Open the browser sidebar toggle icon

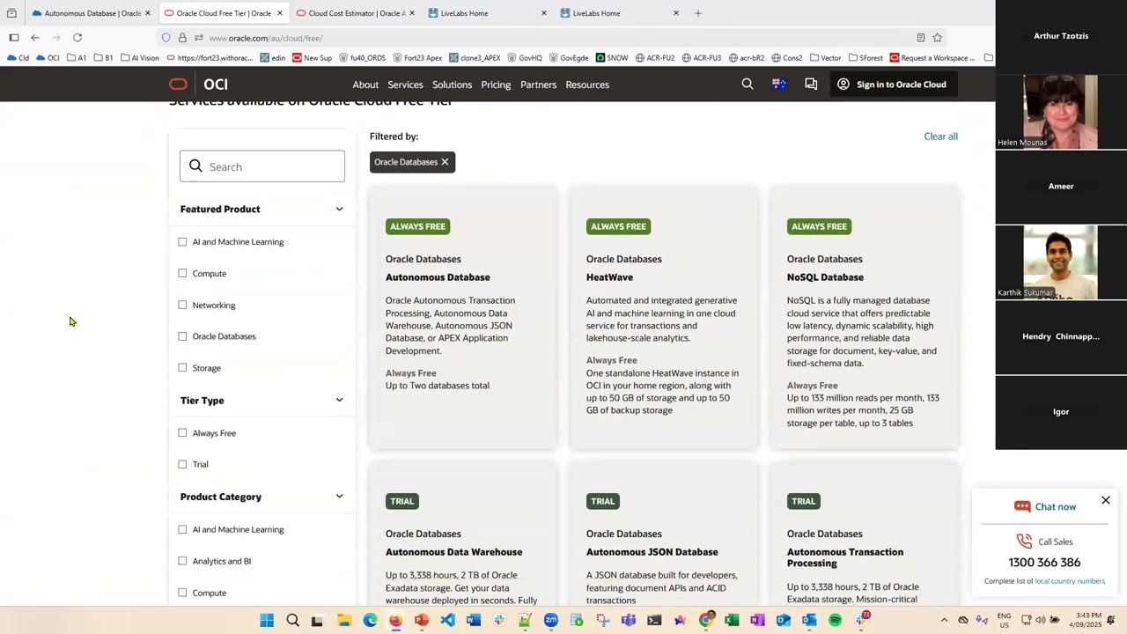pyautogui.click(x=14, y=38)
